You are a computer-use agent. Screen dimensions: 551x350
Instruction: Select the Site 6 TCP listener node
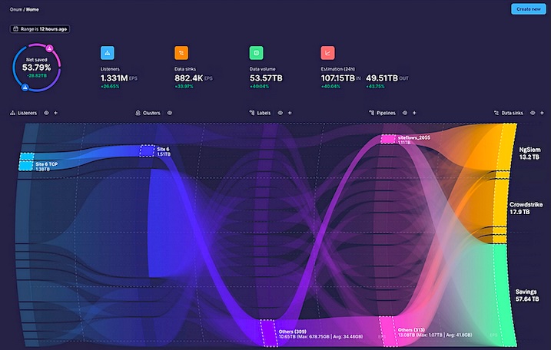point(27,163)
